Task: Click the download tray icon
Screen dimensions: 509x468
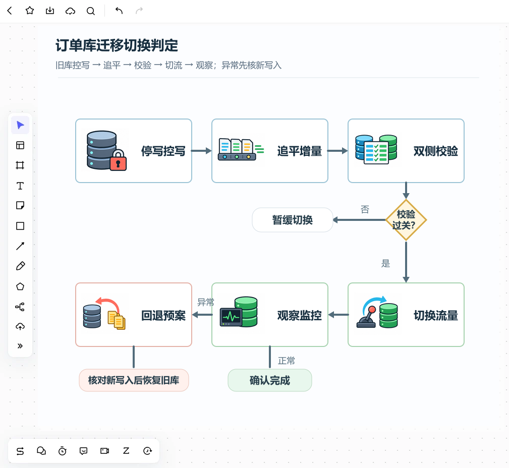Action: pyautogui.click(x=50, y=11)
